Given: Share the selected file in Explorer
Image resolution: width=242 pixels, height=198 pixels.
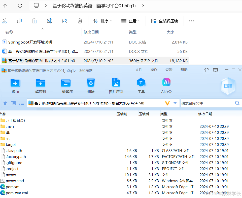Looking at the screenshot, I should pos(65,21).
